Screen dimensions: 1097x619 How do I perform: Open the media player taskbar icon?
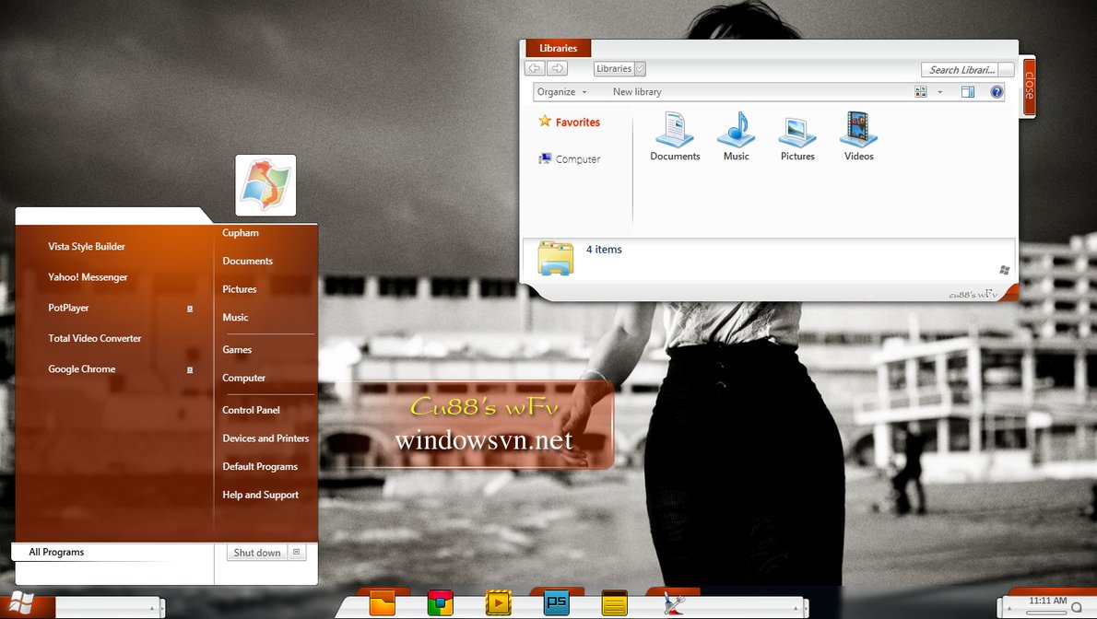pyautogui.click(x=498, y=603)
